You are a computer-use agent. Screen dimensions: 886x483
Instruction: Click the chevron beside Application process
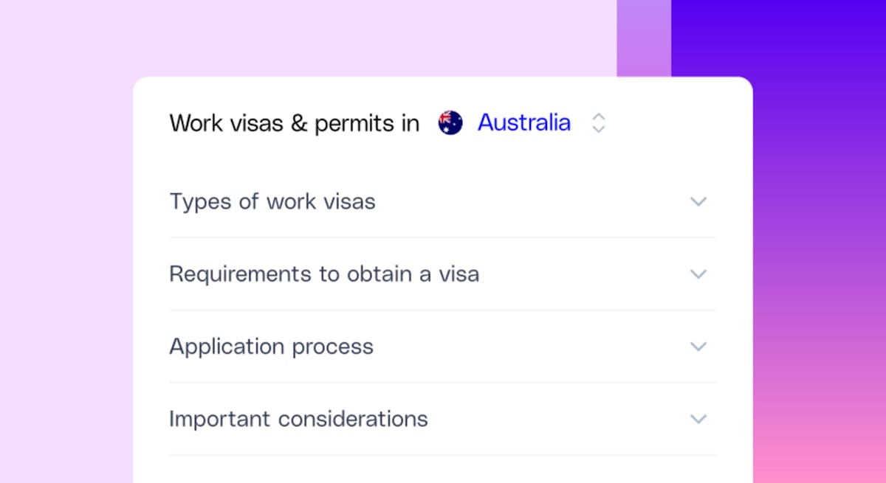point(698,346)
